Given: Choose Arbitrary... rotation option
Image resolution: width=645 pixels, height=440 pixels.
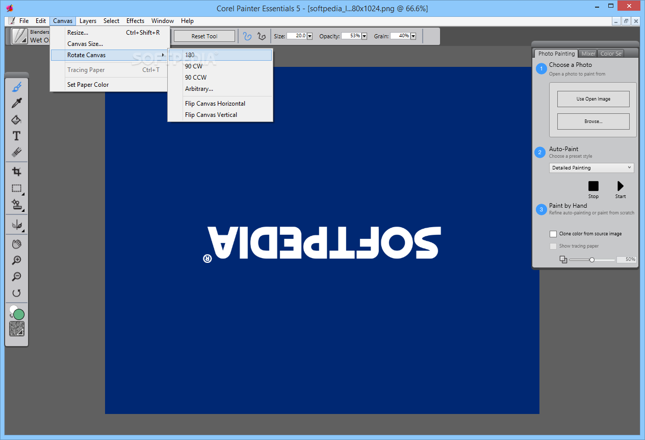Looking at the screenshot, I should [220, 89].
